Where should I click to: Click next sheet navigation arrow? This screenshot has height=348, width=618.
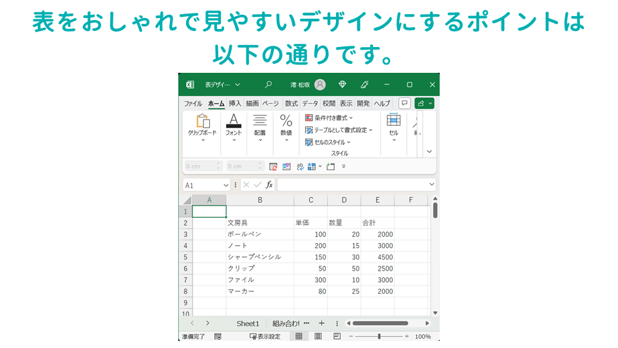pos(208,323)
